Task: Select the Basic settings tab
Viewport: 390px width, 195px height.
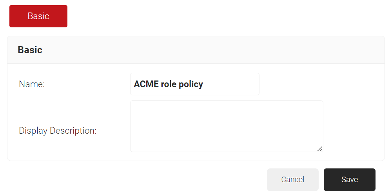Action: pos(38,16)
